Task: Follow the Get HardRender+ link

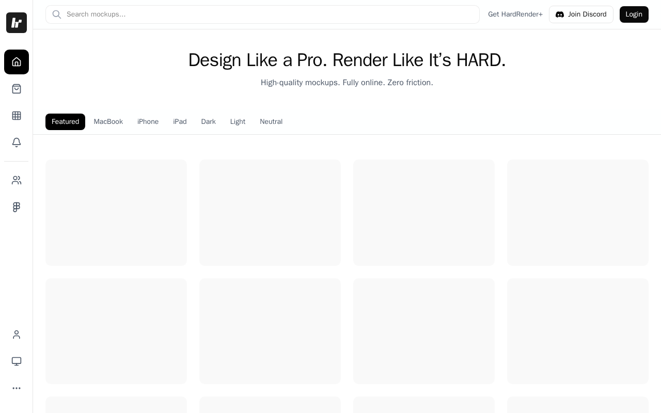Action: coord(515,14)
